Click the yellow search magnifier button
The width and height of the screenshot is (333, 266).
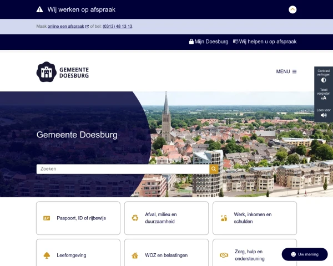coord(214,169)
